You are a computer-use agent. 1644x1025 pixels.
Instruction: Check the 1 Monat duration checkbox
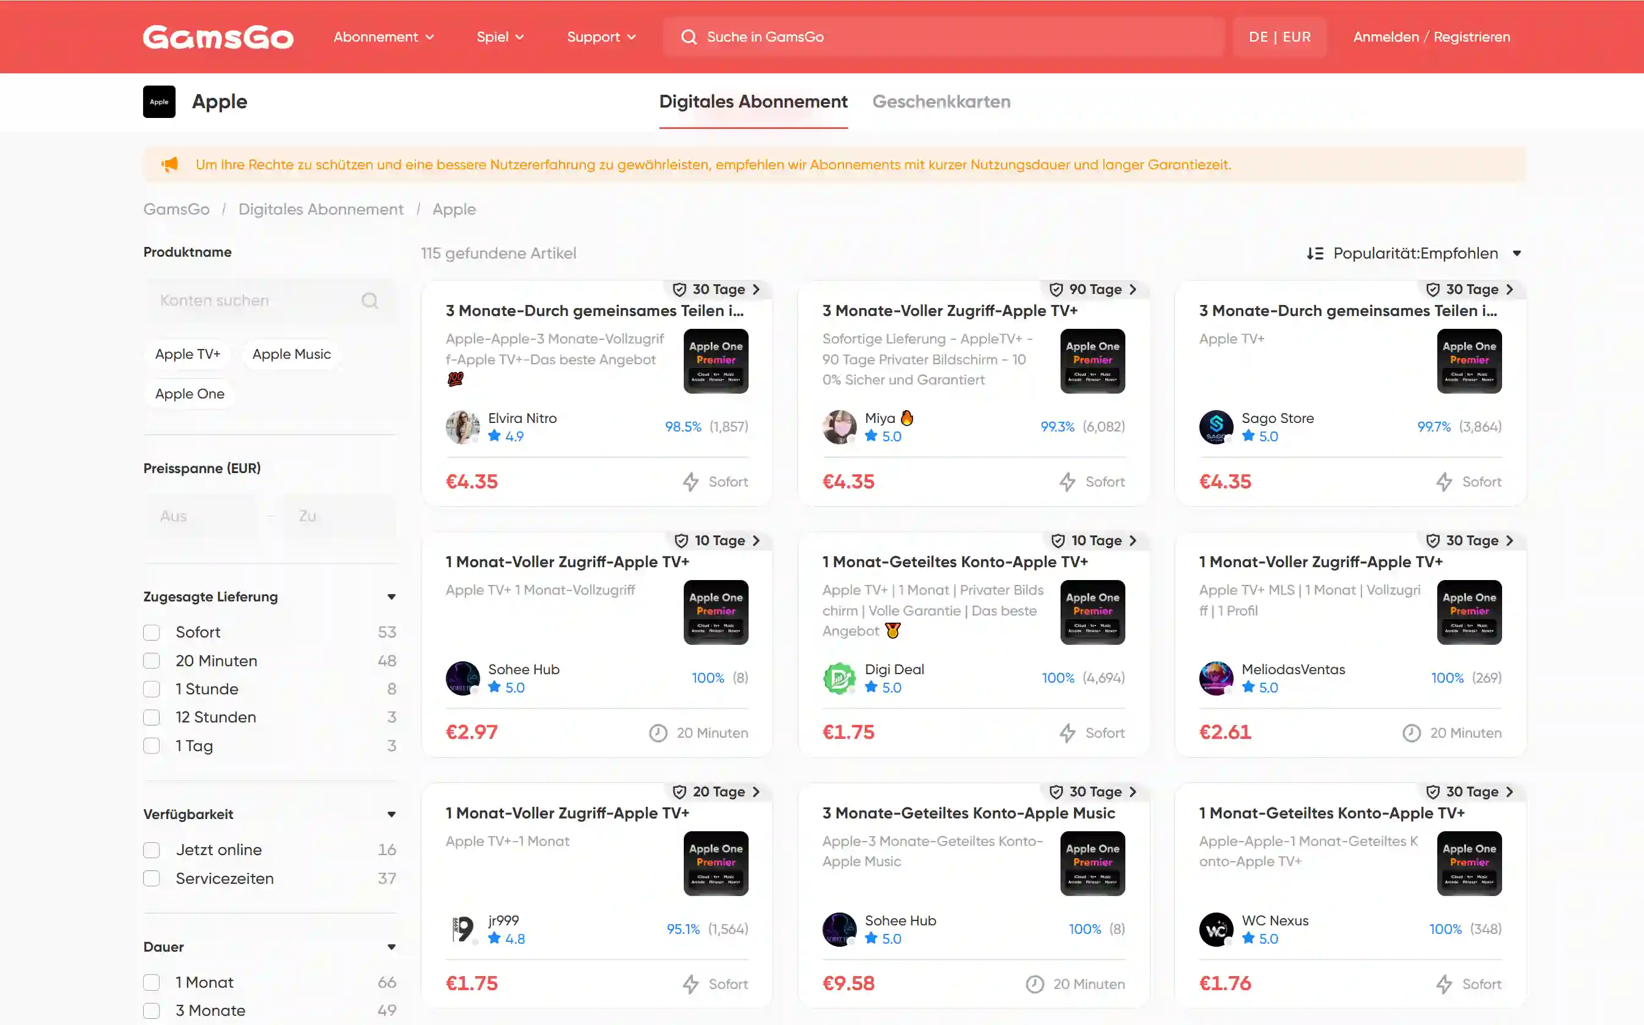coord(151,983)
